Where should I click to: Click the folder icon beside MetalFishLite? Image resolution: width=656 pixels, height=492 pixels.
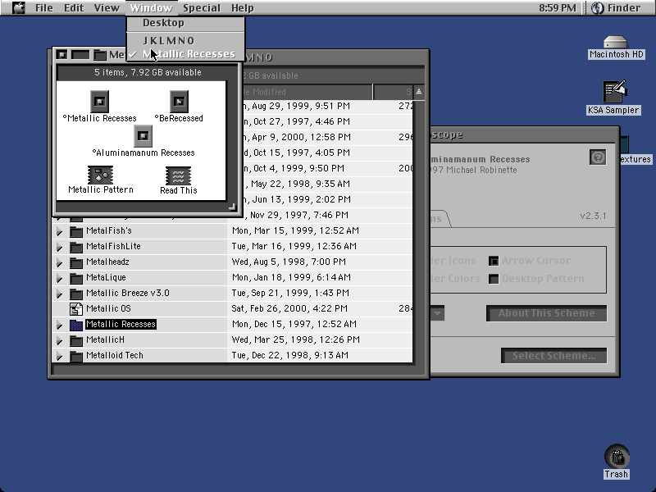pos(76,247)
